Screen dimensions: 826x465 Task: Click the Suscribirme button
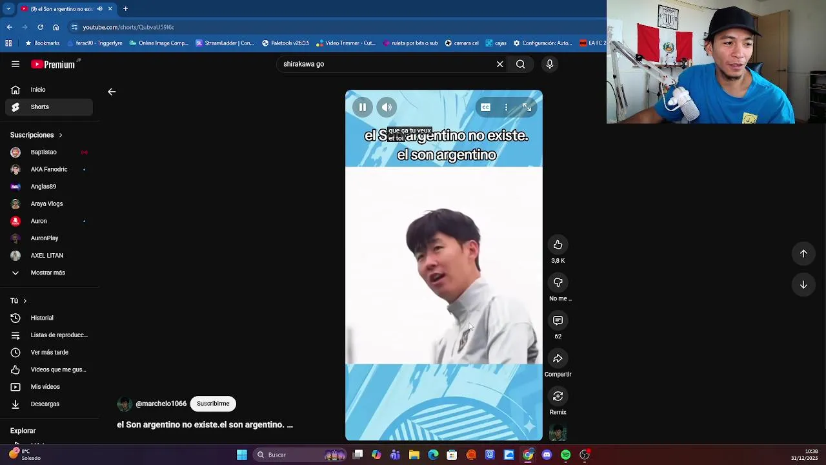point(213,404)
